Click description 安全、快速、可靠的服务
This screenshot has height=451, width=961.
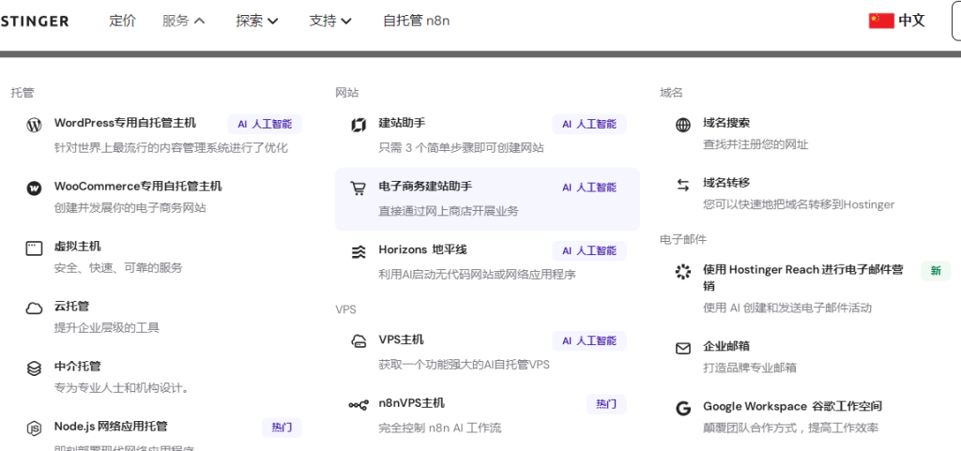pos(118,268)
